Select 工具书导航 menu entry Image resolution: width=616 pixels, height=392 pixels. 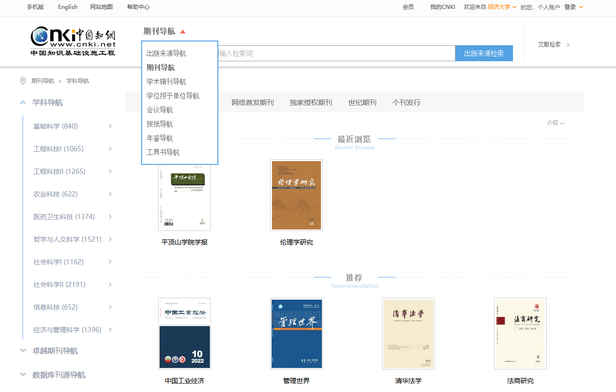tap(163, 152)
